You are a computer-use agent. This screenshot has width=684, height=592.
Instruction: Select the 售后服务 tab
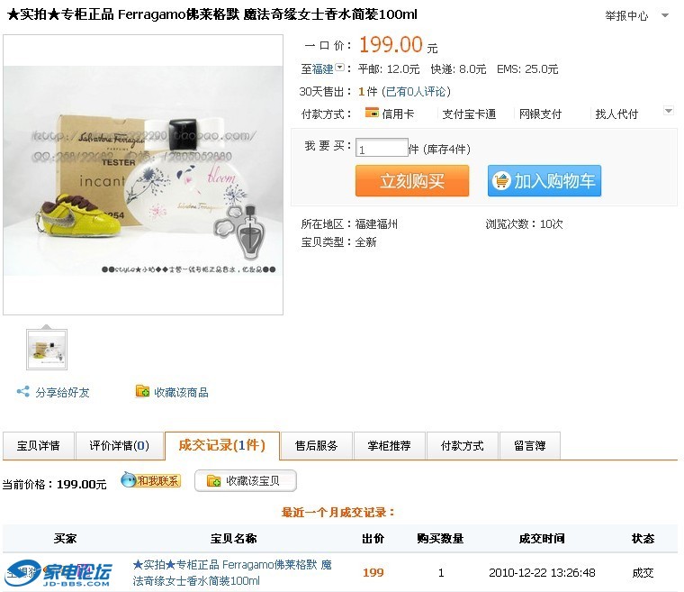316,446
